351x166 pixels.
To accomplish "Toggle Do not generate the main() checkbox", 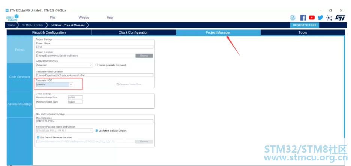I will pyautogui.click(x=97, y=65).
